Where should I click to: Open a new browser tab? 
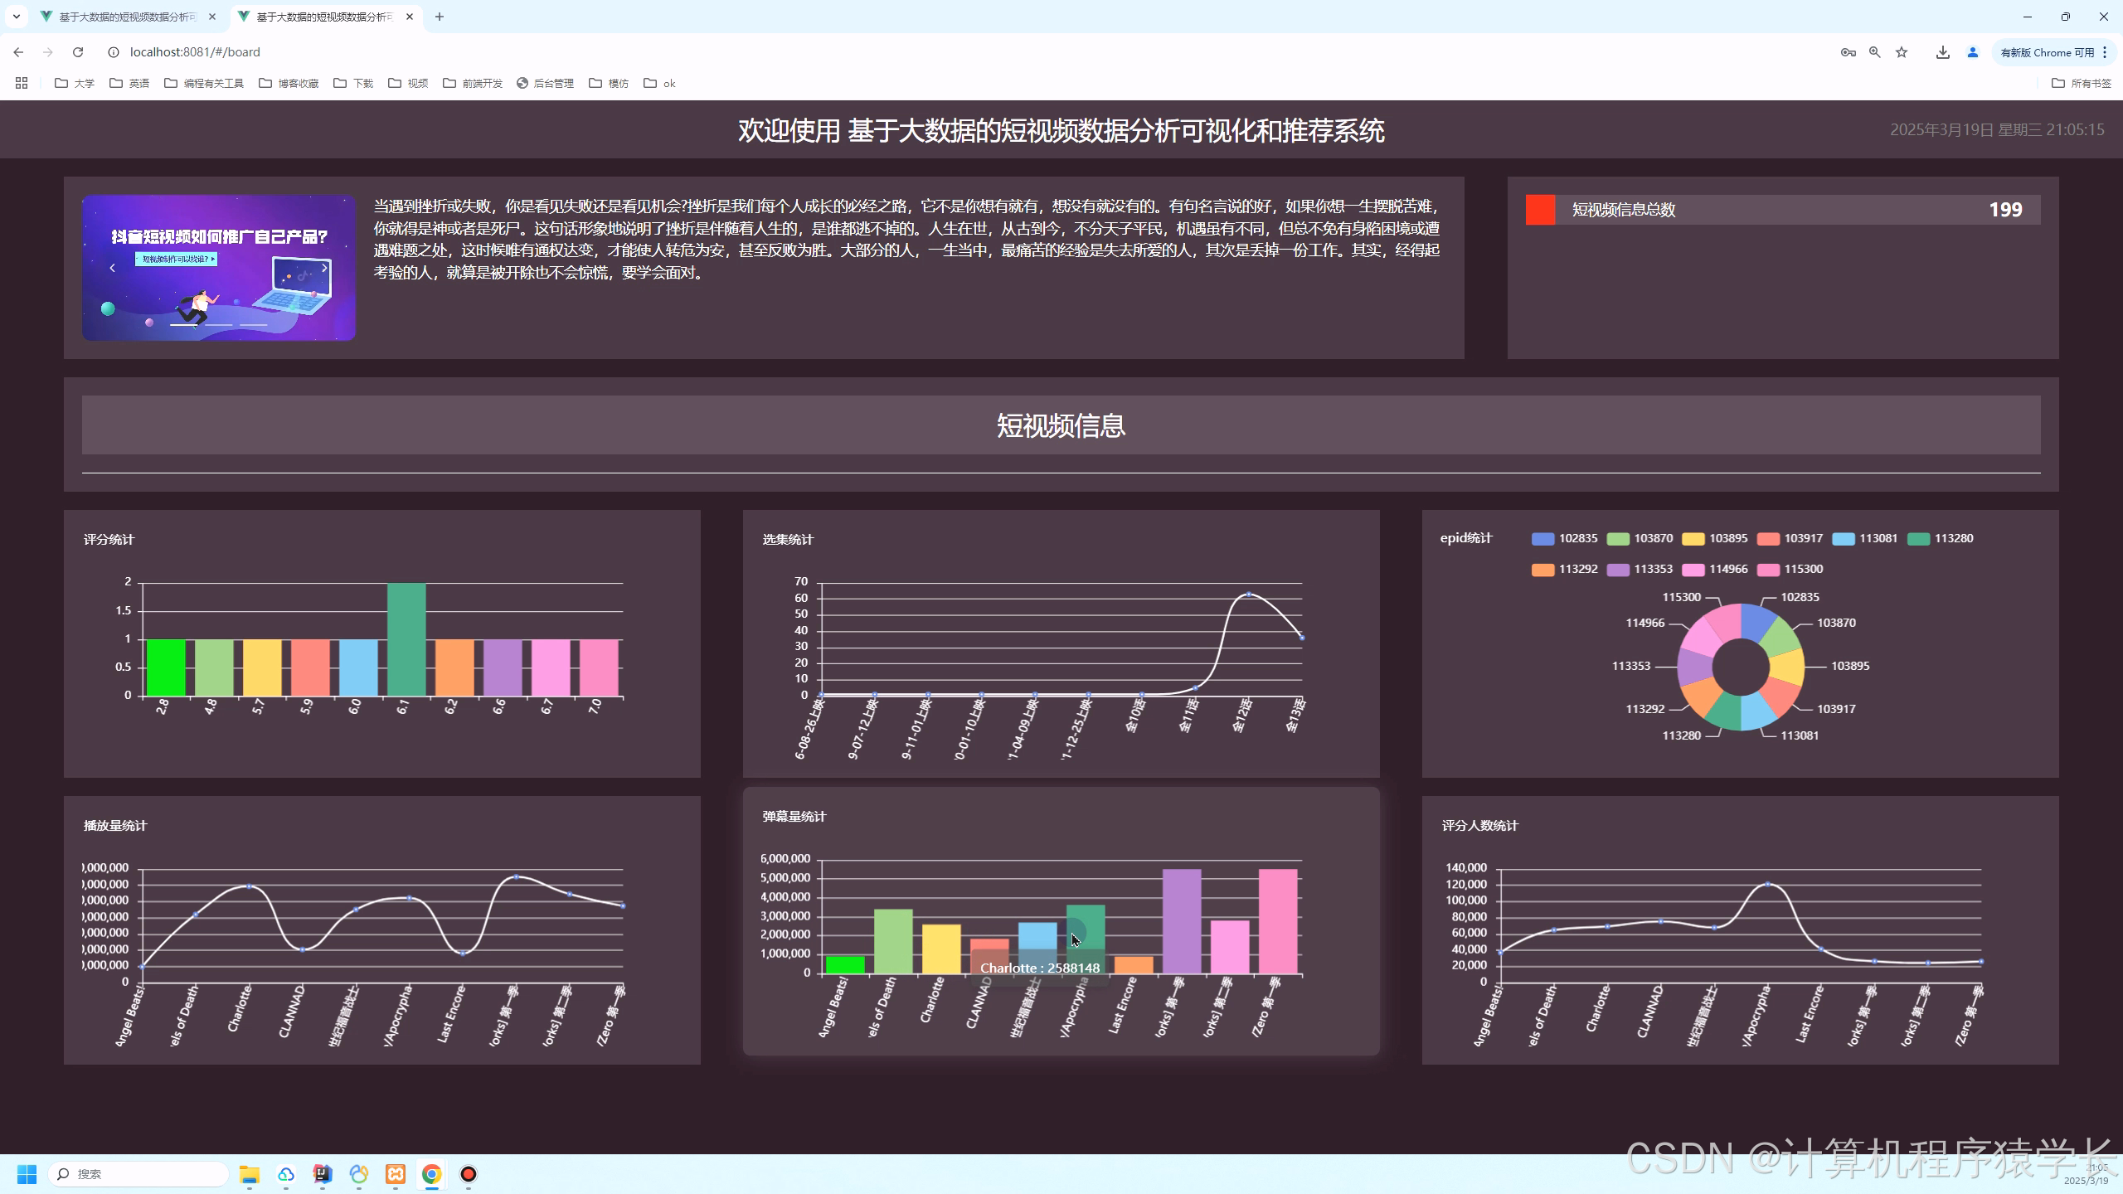point(440,17)
